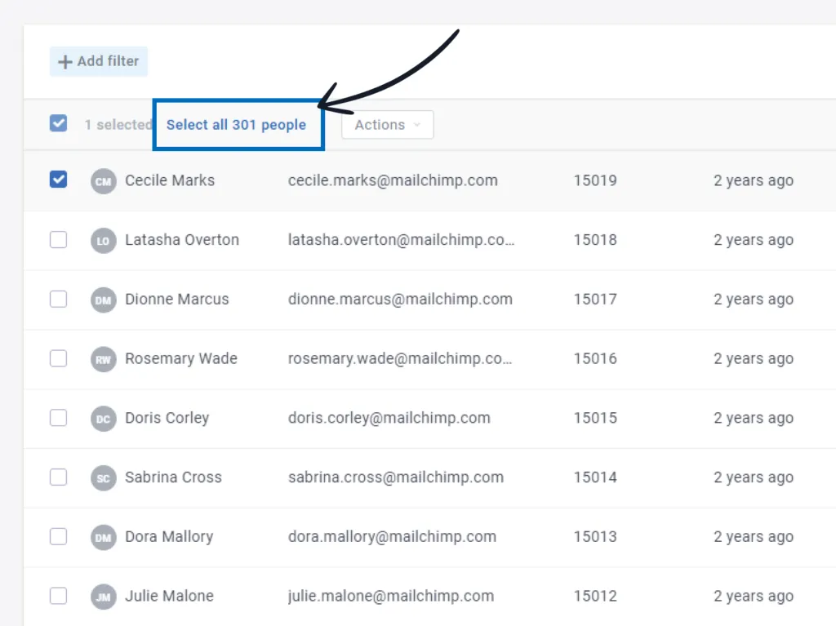This screenshot has width=836, height=626.
Task: Click truncated email for Rosemary Wade
Action: [x=400, y=358]
